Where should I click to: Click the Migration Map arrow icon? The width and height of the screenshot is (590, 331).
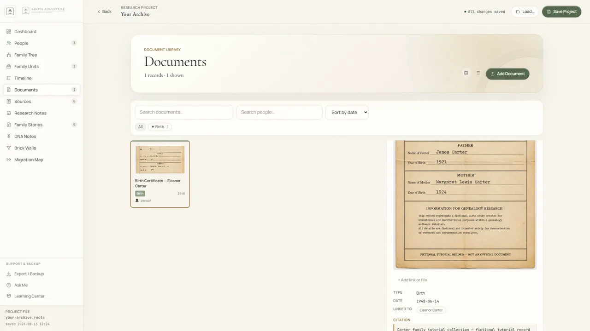[x=9, y=160]
